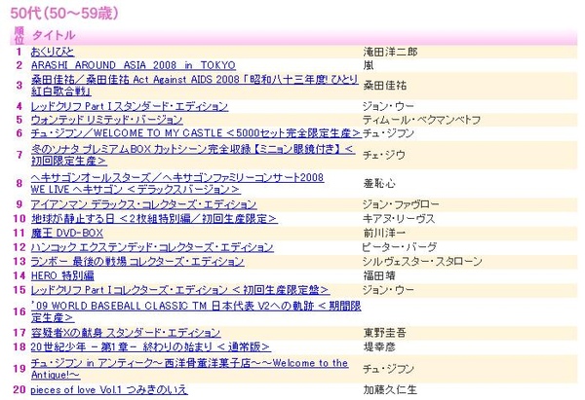Image resolution: width=585 pixels, height=400 pixels.
Task: Click レッドクリフ Part I スタンダード・エディション link
Action: 130,106
